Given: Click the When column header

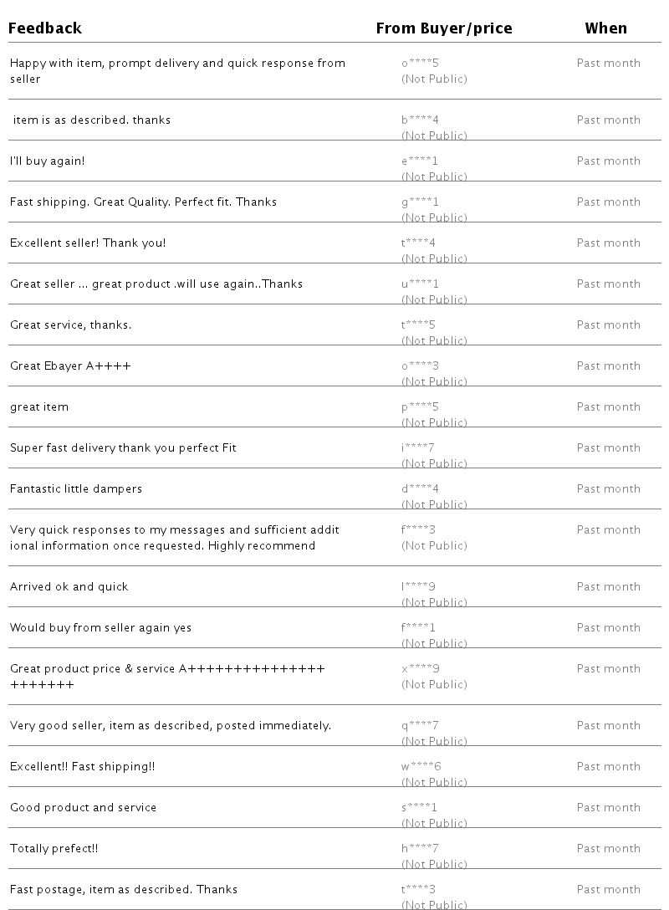Looking at the screenshot, I should [x=605, y=28].
